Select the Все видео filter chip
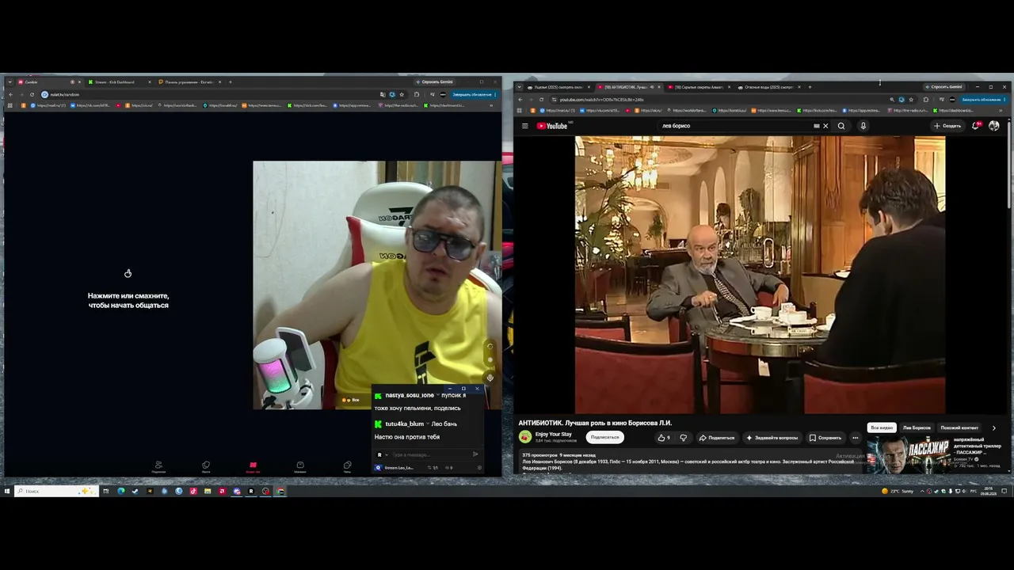This screenshot has width=1014, height=570. click(882, 427)
